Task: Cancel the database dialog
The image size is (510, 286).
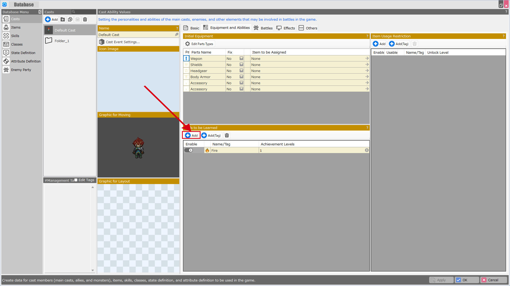Action: click(494, 280)
